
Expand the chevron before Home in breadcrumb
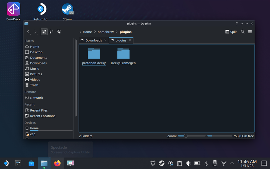[x=81, y=32]
